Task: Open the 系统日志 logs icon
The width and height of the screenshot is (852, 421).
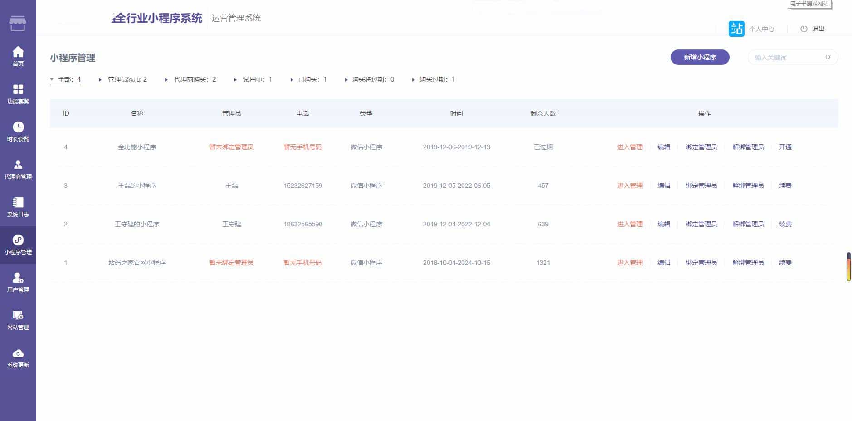Action: pyautogui.click(x=18, y=207)
